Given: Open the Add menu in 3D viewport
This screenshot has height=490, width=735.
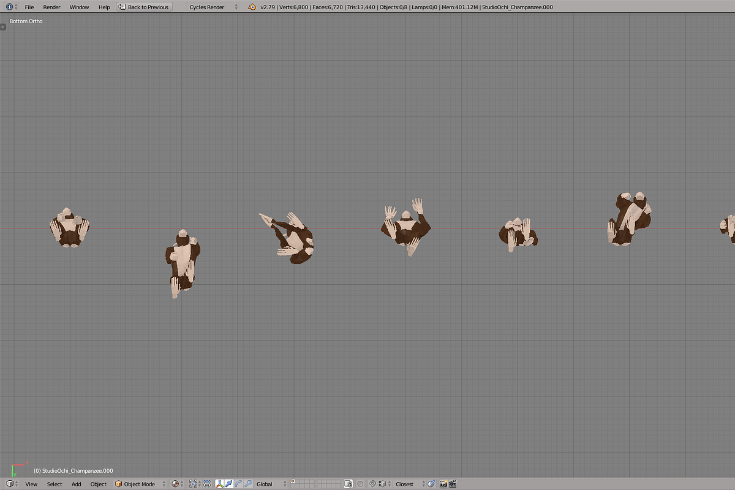Looking at the screenshot, I should click(76, 484).
